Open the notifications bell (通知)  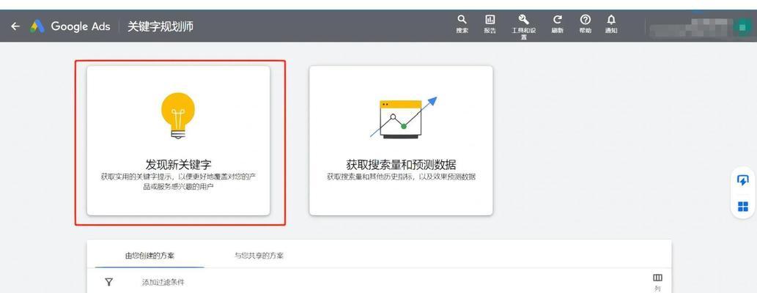tap(611, 23)
